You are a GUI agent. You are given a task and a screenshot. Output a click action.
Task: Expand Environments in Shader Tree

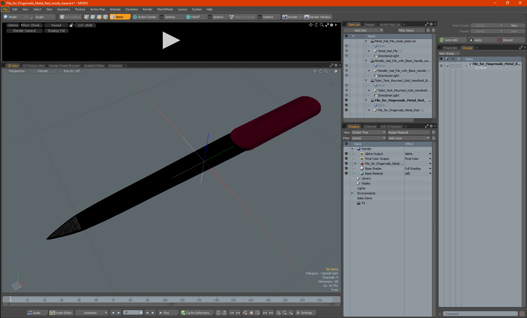click(352, 193)
